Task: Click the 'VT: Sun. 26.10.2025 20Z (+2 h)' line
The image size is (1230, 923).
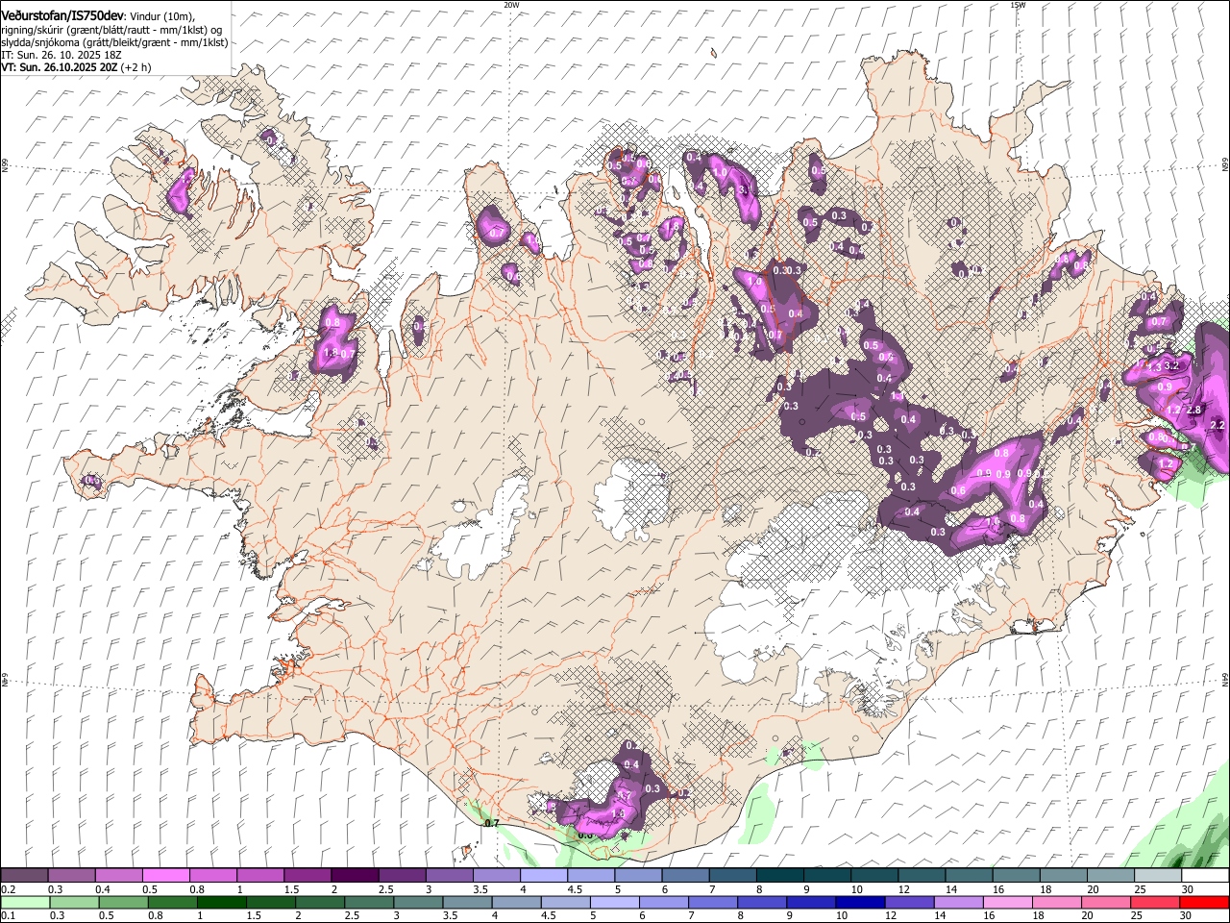Action: tap(76, 67)
